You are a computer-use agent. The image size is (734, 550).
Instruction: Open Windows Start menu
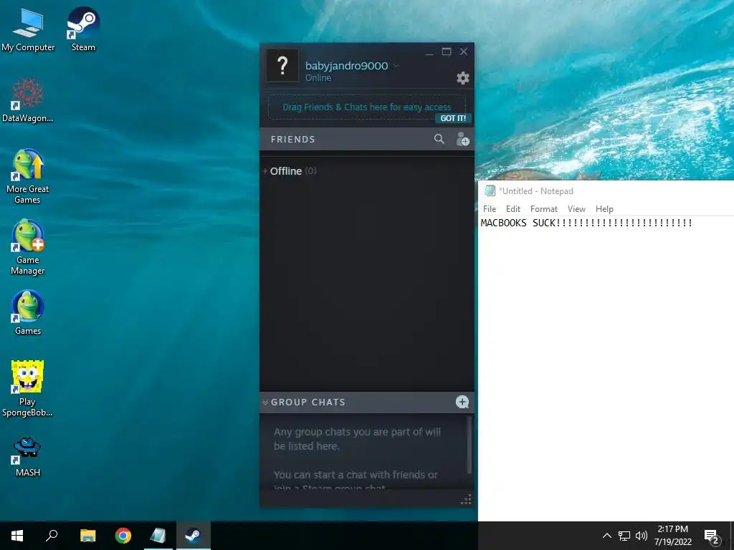(17, 536)
